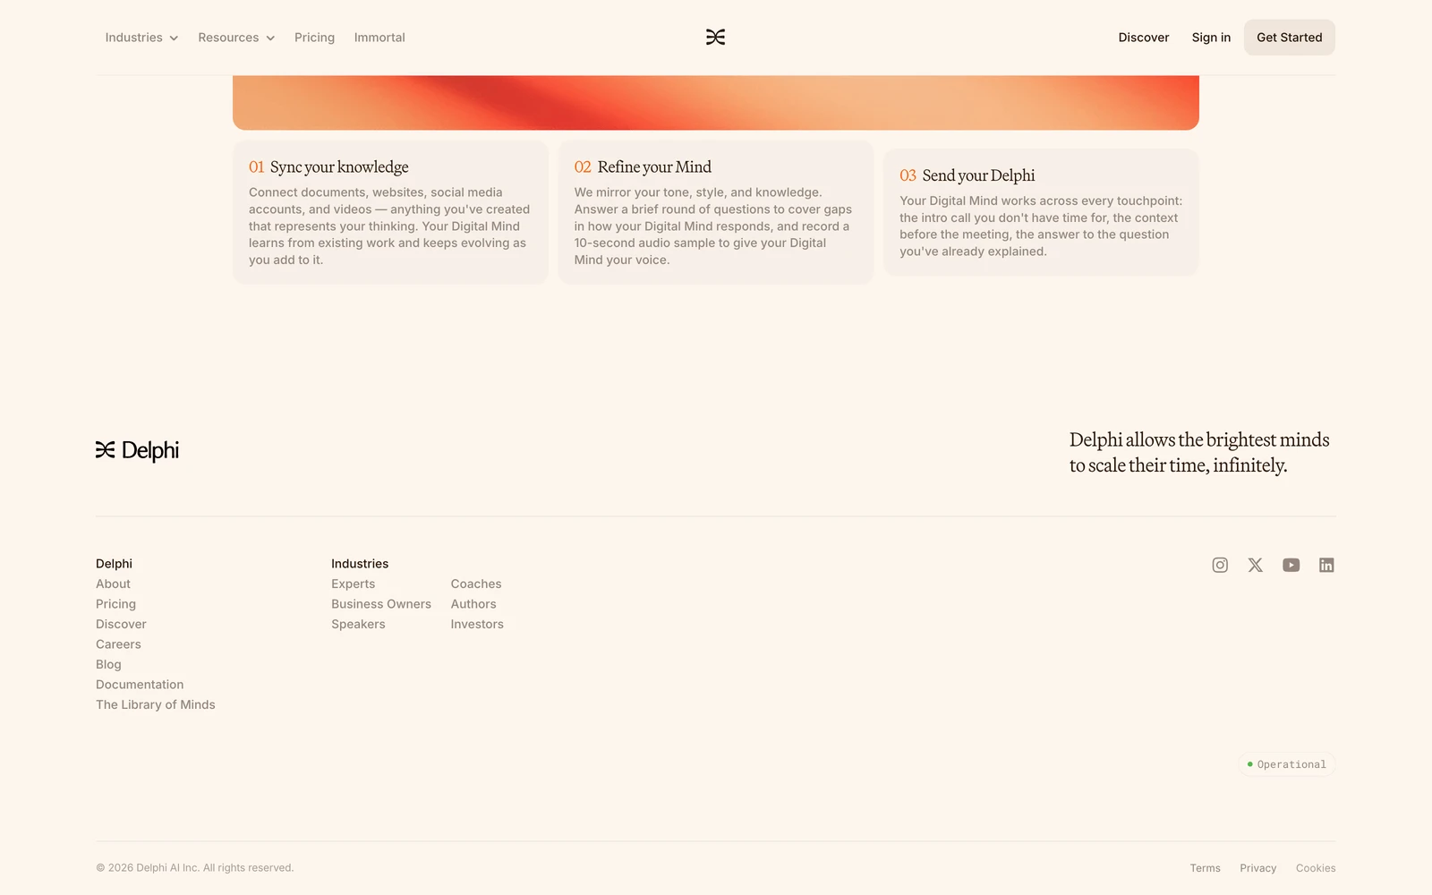This screenshot has height=895, width=1432.
Task: Open The Library of Minds link
Action: pos(156,704)
